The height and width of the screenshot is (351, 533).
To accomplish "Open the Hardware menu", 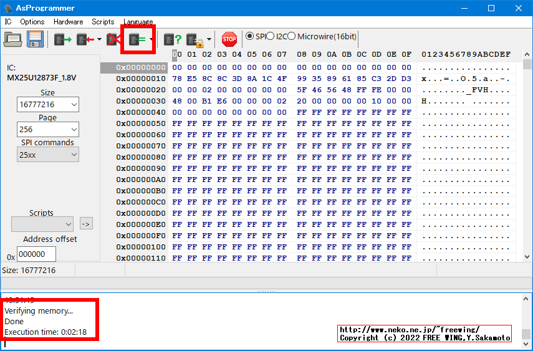I will click(x=69, y=22).
